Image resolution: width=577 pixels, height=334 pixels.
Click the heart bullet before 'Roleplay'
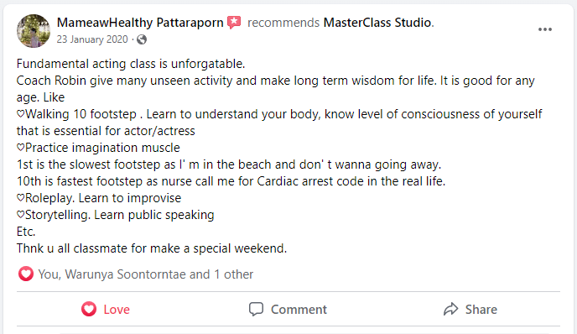[x=21, y=198]
